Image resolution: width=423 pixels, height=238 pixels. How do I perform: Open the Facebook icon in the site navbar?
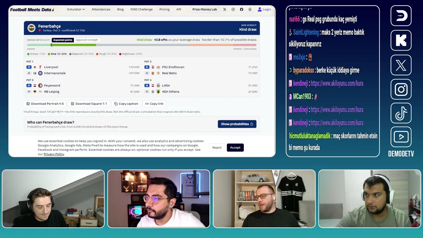[242, 10]
